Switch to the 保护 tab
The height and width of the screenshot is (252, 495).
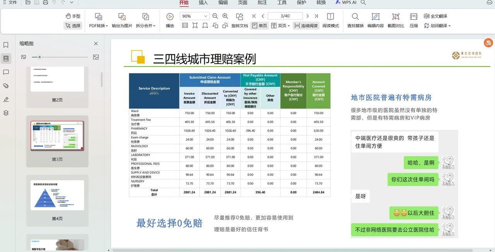click(x=301, y=3)
